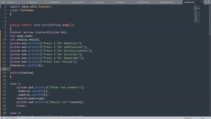
Task: Click the 'result=num1+num2;' line
Action: pyautogui.click(x=31, y=99)
